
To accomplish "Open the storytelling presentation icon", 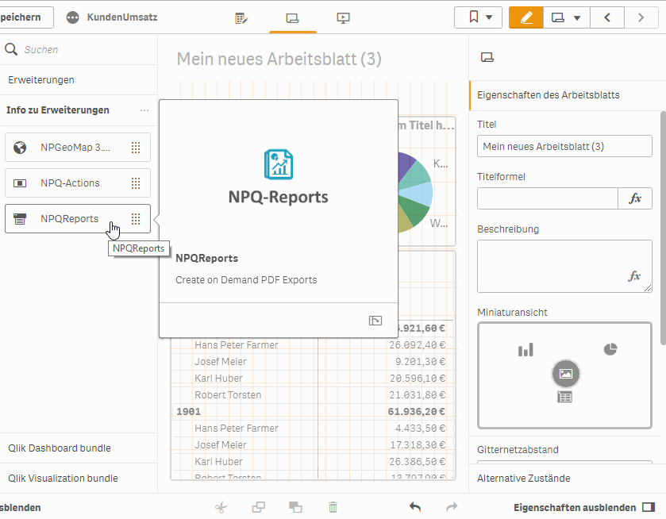I will coord(343,18).
